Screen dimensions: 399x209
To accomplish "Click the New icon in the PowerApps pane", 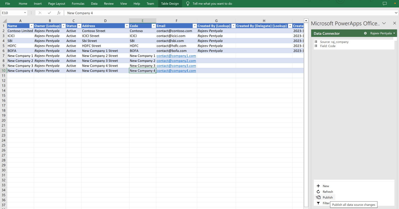I will [x=318, y=186].
